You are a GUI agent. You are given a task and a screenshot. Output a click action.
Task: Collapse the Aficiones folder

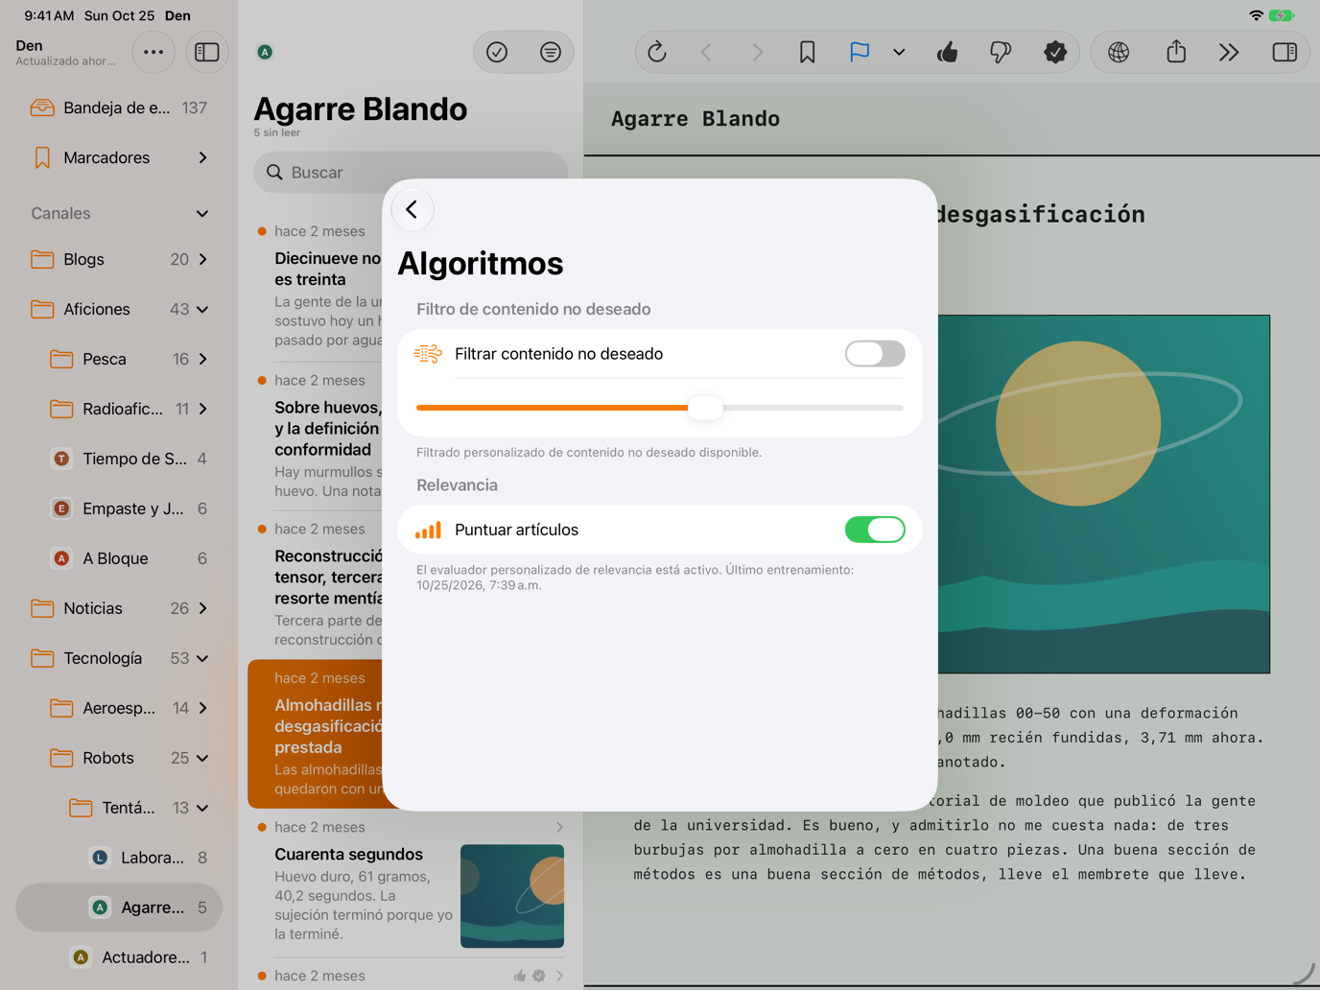click(x=202, y=309)
